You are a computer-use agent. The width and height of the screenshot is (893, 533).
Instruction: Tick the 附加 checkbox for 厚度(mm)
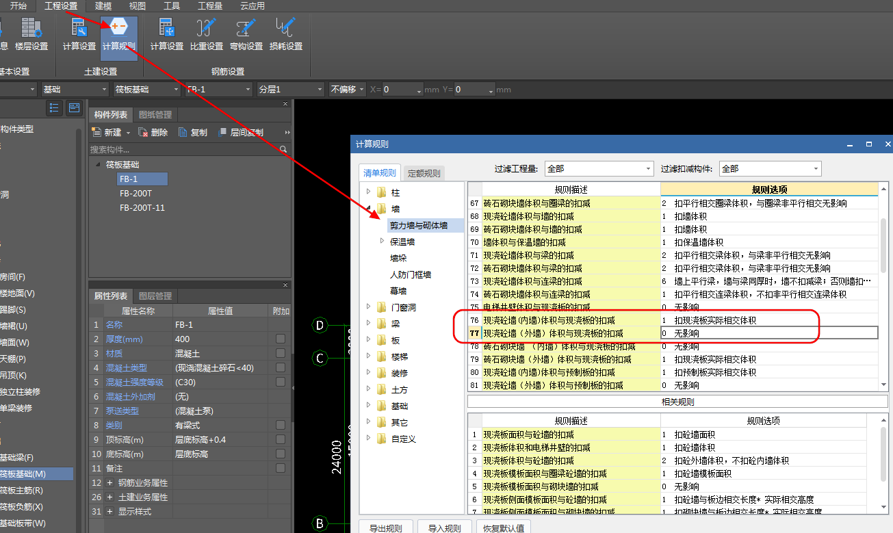(x=281, y=339)
